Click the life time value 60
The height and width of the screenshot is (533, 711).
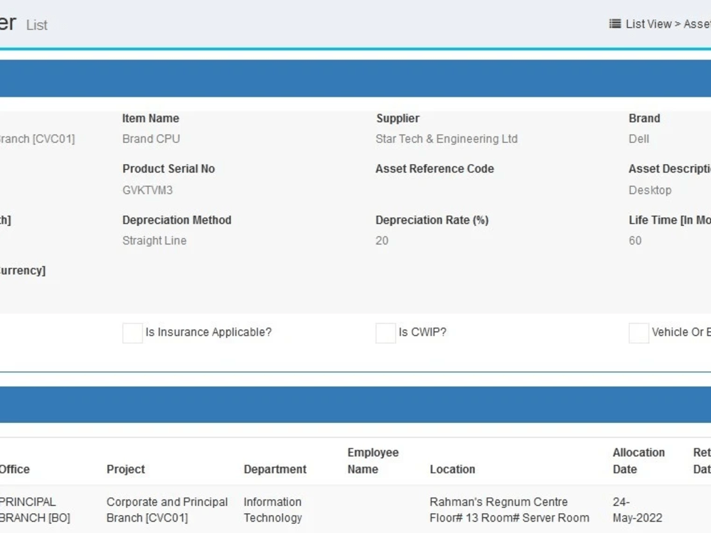[635, 241]
